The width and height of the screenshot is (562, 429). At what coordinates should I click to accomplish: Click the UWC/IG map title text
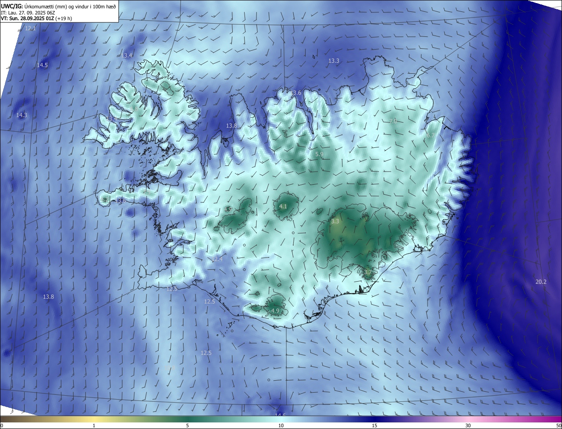(x=58, y=6)
